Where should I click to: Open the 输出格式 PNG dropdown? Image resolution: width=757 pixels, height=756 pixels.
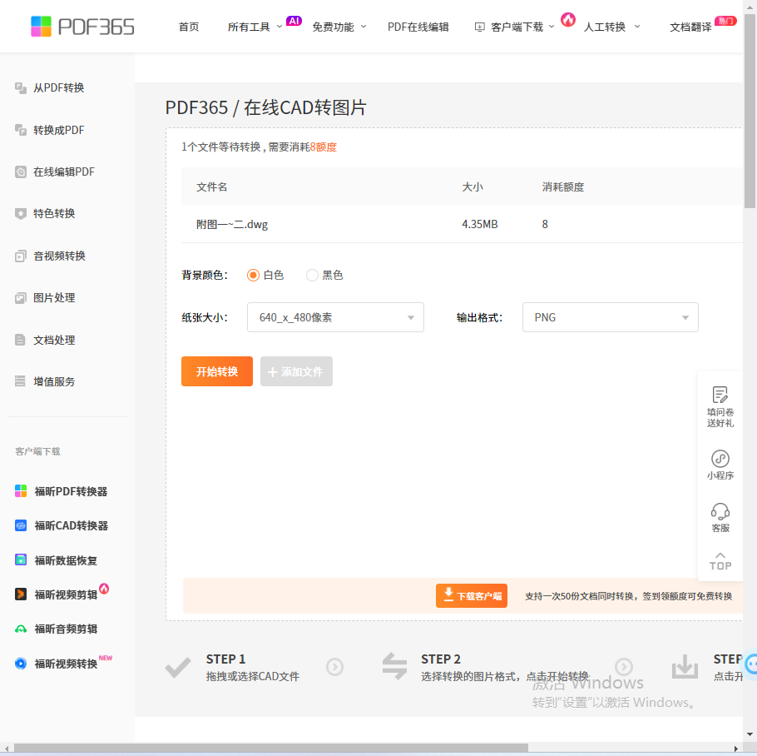[611, 317]
